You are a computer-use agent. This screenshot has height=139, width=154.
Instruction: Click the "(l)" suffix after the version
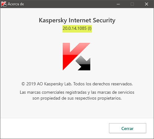pos(90,29)
